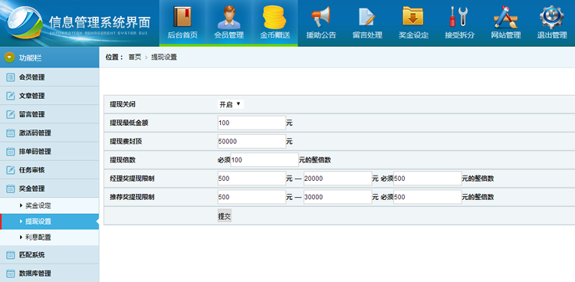Click 文章管理 edit icon

(x=11, y=96)
